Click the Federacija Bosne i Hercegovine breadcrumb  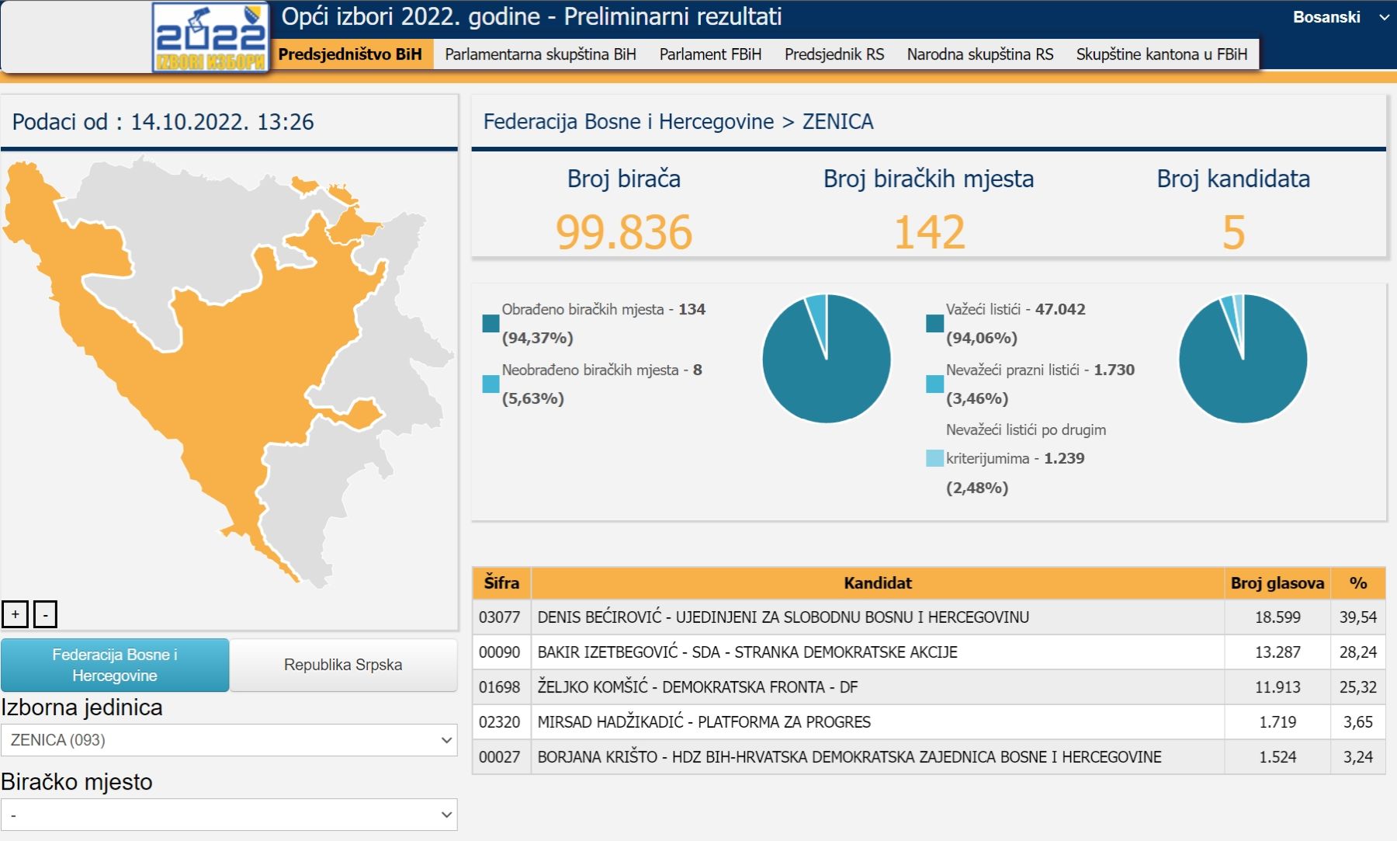pos(628,122)
